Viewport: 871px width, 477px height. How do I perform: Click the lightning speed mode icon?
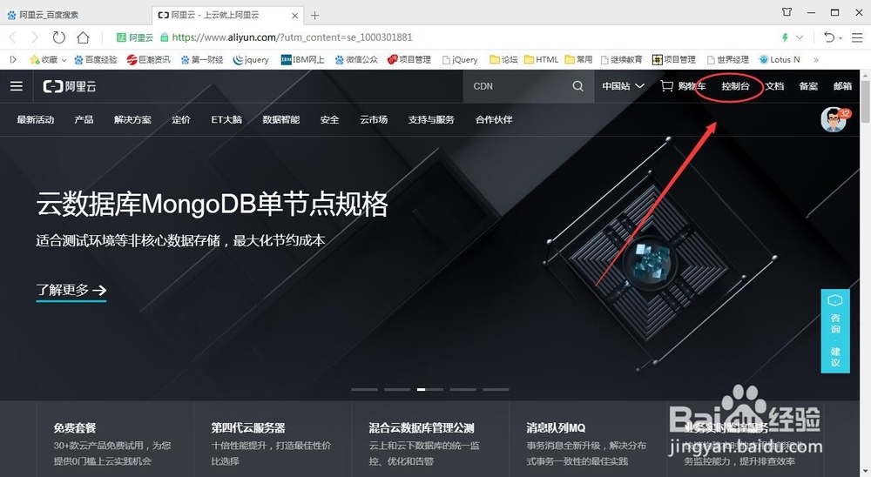pos(785,37)
